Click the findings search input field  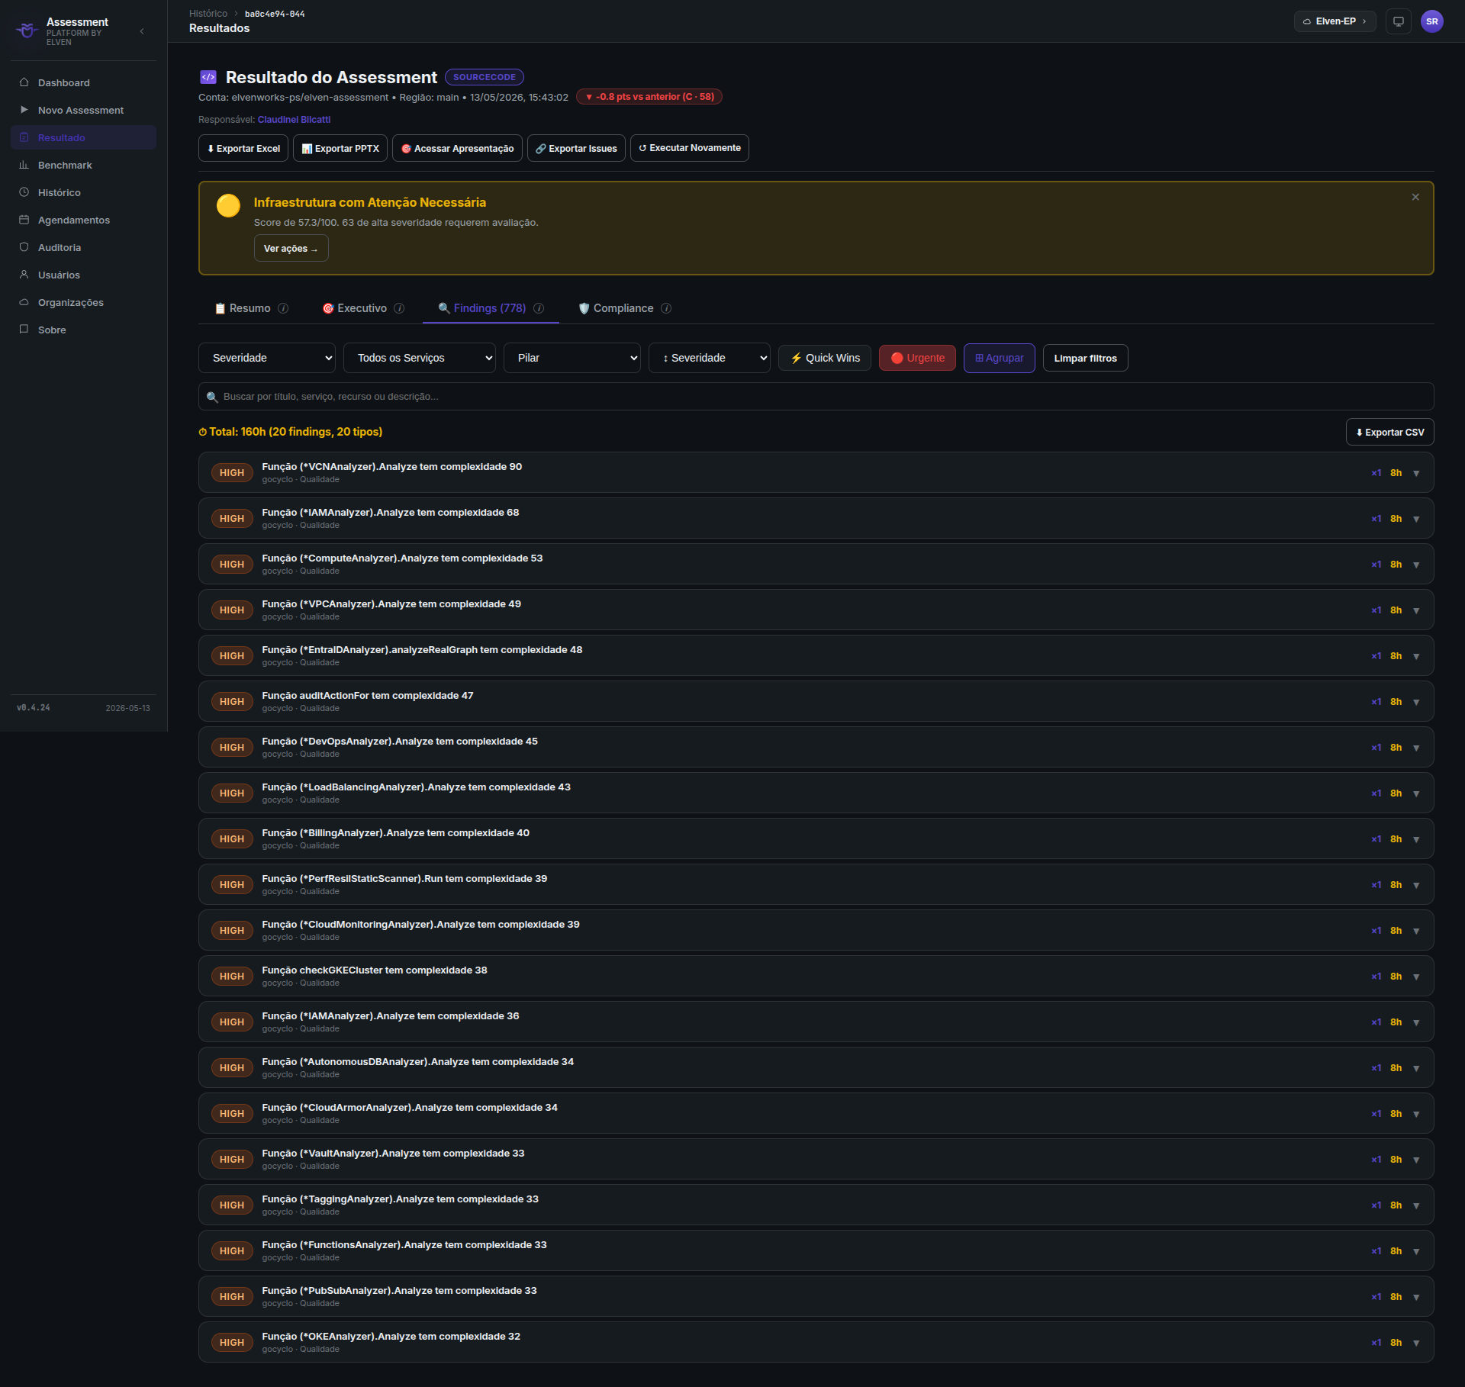(x=816, y=397)
